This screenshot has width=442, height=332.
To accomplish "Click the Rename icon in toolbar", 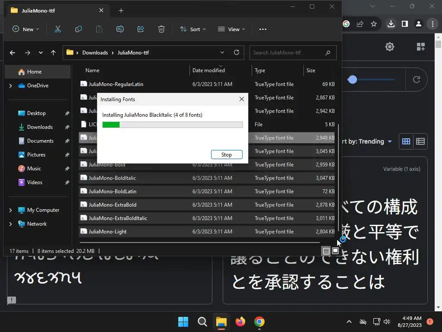I will coord(120,29).
